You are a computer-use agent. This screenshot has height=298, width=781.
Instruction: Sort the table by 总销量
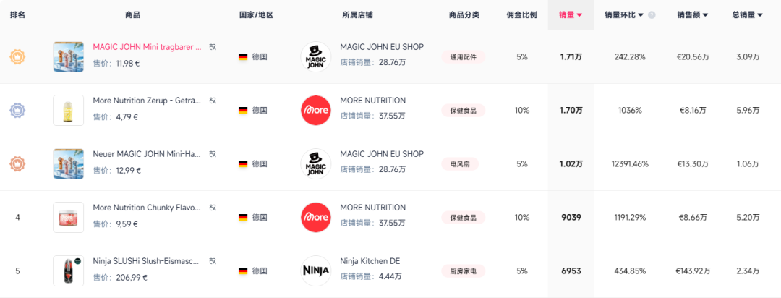point(748,15)
